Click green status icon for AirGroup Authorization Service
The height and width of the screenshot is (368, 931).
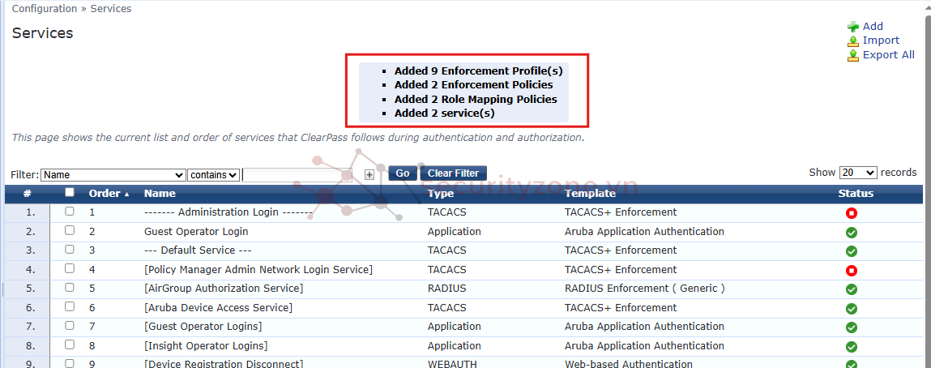coord(852,289)
